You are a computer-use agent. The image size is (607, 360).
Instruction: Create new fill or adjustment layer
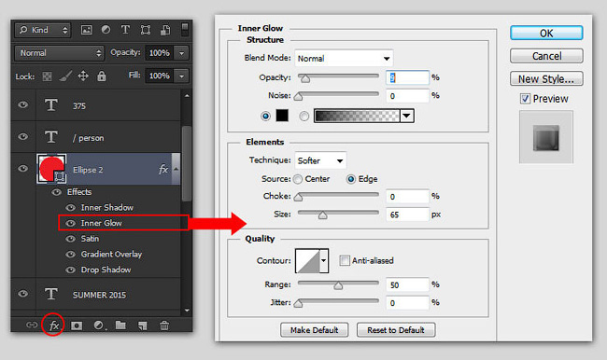pos(99,325)
